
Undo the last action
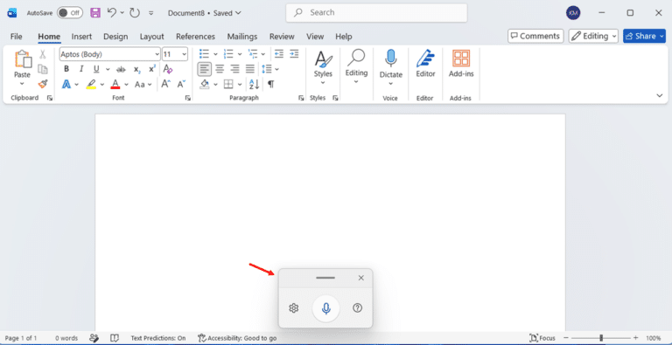[112, 13]
